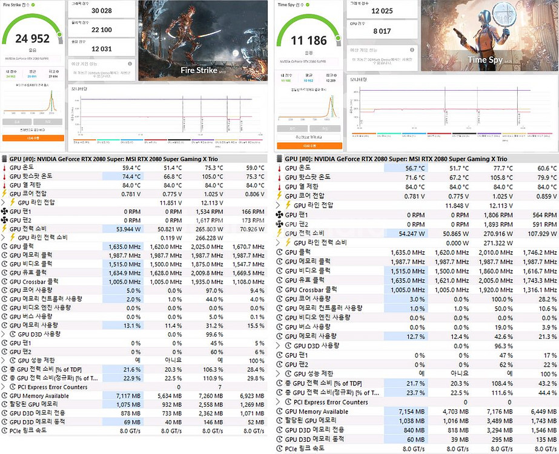This screenshot has height=454, width=559.
Task: Open Fire Strike benchmark artwork thumbnail
Action: coord(203,41)
